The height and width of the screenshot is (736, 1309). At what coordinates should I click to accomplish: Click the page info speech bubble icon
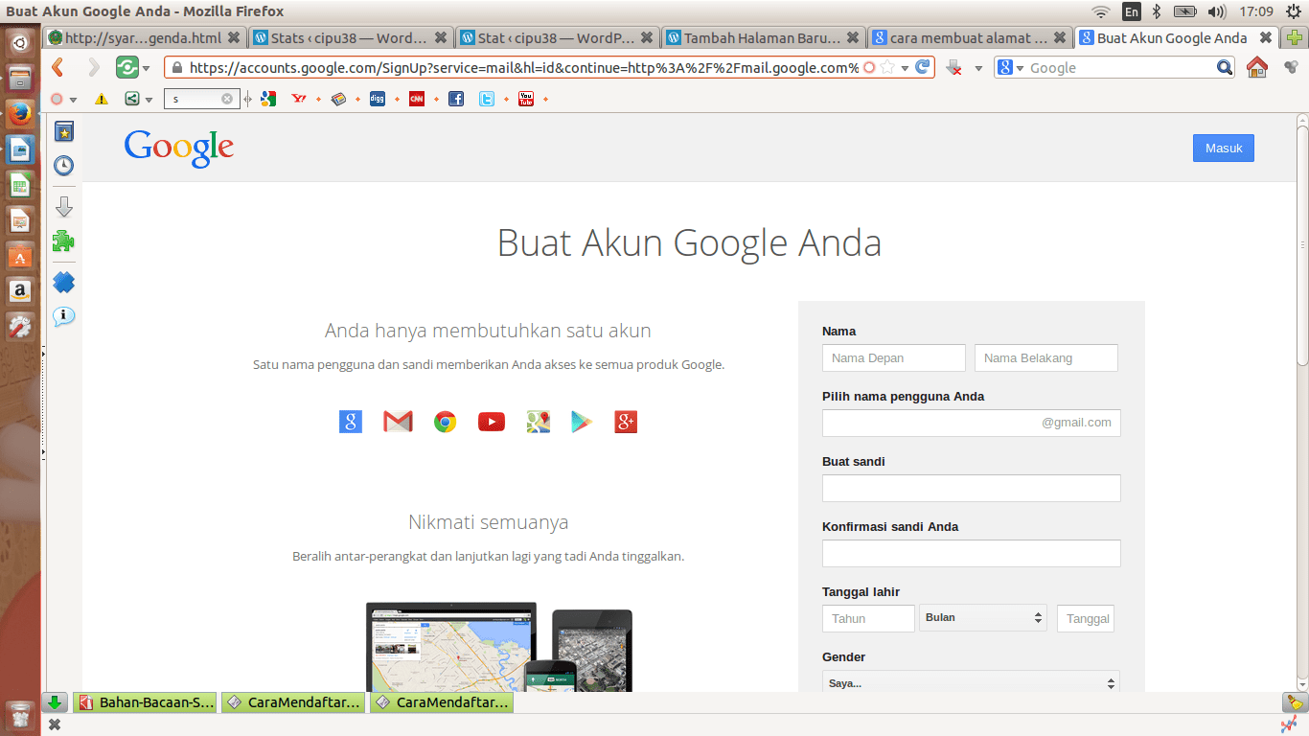(64, 316)
